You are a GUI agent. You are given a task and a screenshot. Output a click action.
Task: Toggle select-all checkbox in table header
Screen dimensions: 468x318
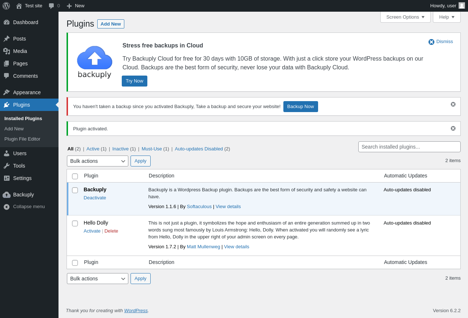point(75,176)
